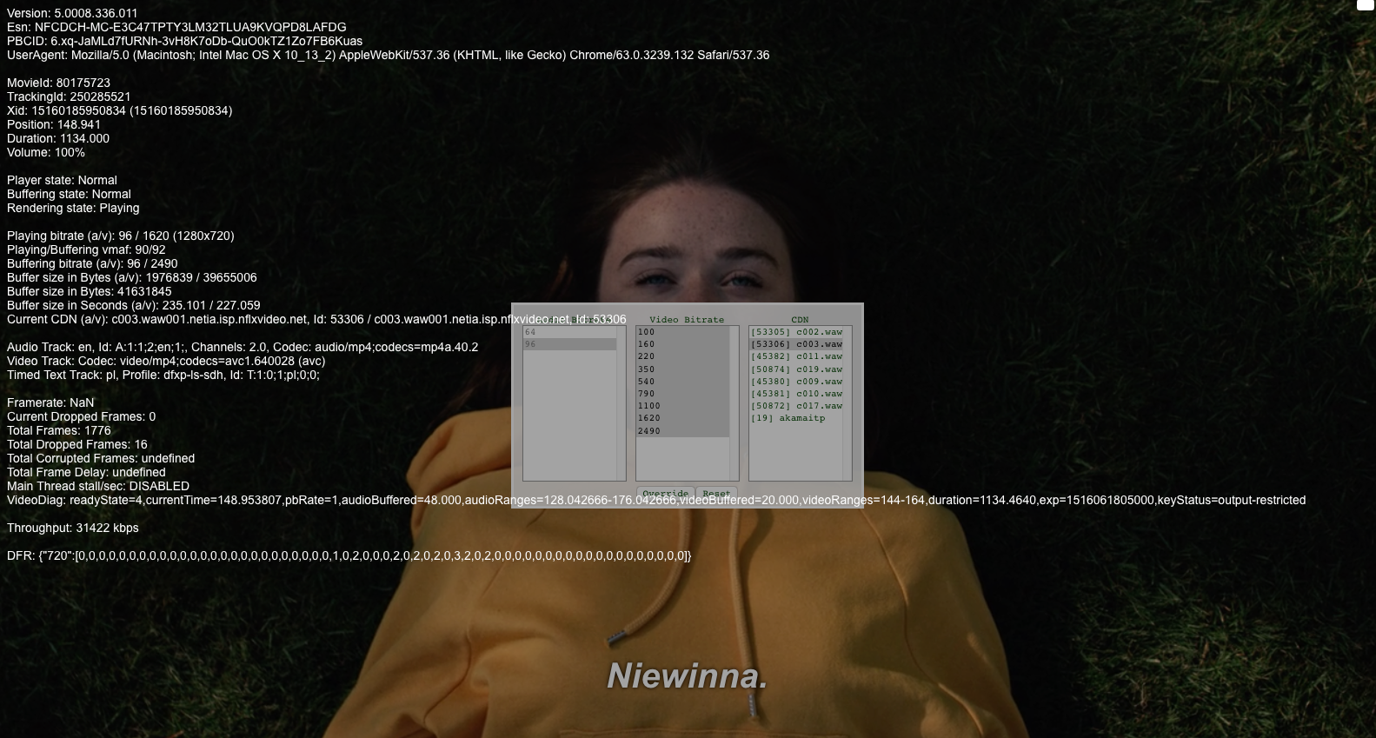The width and height of the screenshot is (1376, 738).
Task: Choose CDN [45382] c011.waw
Action: [x=796, y=356]
